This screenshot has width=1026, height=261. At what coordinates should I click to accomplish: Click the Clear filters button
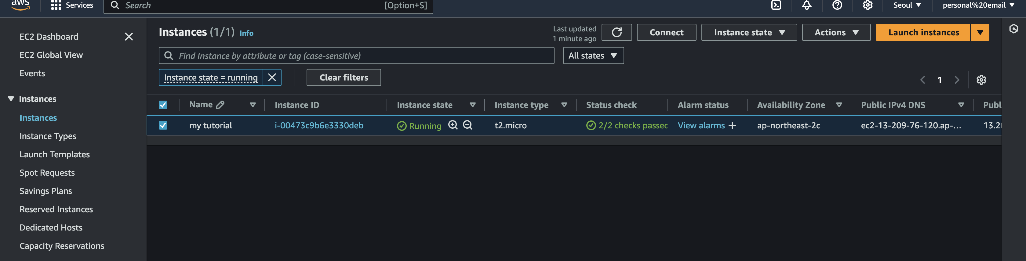point(344,77)
